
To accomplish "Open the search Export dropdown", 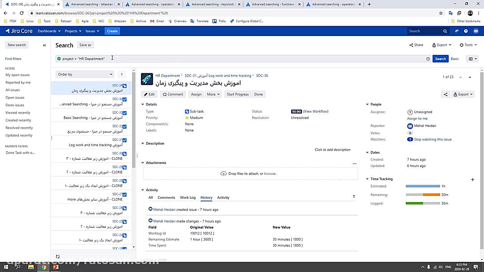I will [x=442, y=45].
